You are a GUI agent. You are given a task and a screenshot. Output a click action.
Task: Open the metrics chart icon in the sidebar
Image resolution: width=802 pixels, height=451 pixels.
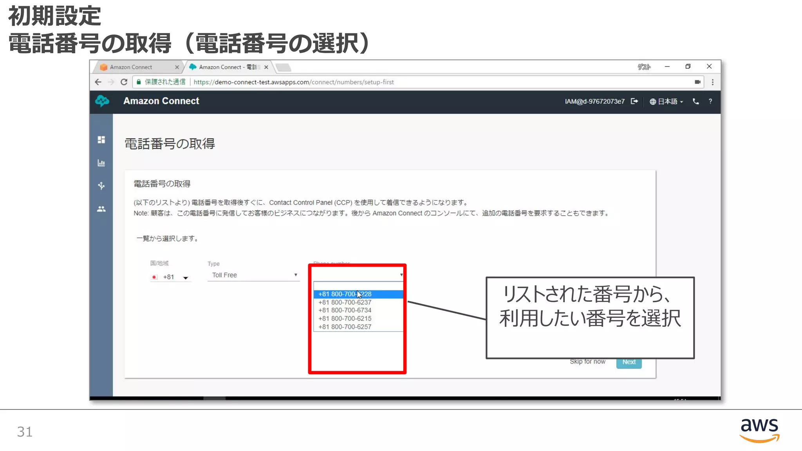click(x=101, y=163)
